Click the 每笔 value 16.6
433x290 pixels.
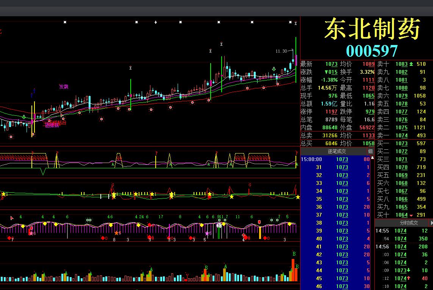pyautogui.click(x=369, y=119)
